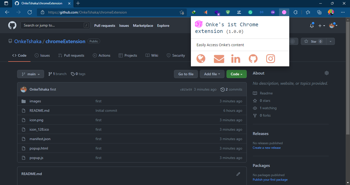Focus the Search or jump to field
The image size is (350, 185).
tap(53, 25)
